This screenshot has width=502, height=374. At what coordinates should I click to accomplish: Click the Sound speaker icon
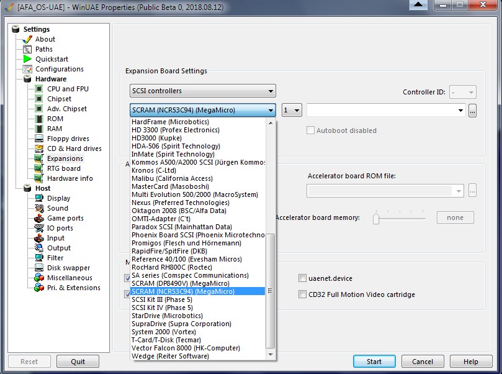[38, 208]
